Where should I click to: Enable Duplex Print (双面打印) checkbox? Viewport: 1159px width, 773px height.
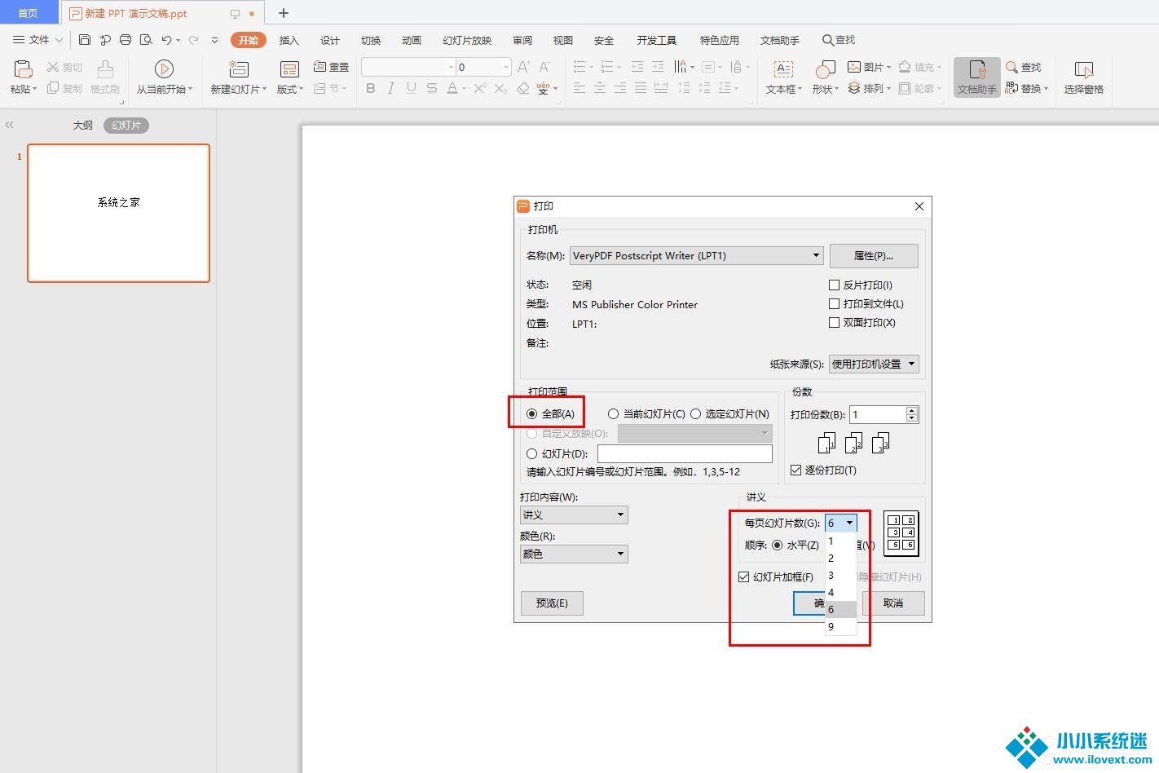(x=834, y=322)
